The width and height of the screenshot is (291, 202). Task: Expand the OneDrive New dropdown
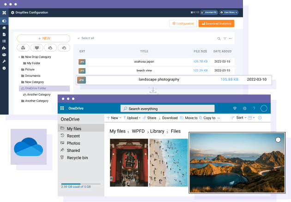[x=114, y=118]
